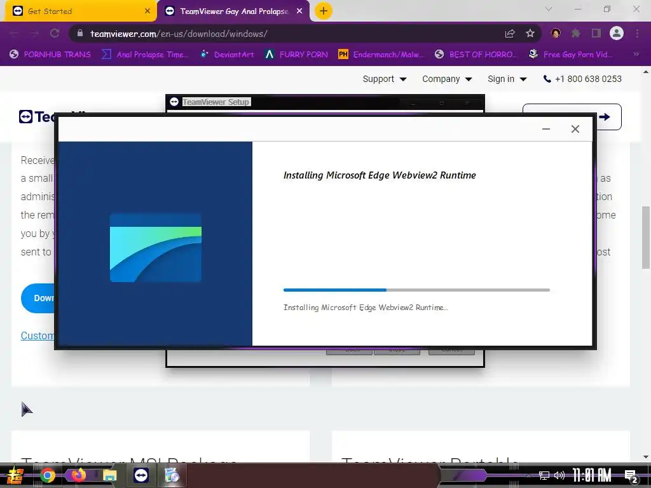Click the taskbar clock showing 11:01 AM
This screenshot has width=651, height=488.
[592, 475]
